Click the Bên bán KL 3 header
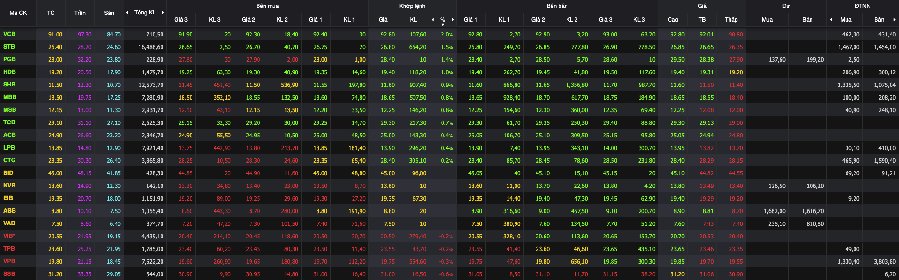899x280 pixels. click(639, 20)
